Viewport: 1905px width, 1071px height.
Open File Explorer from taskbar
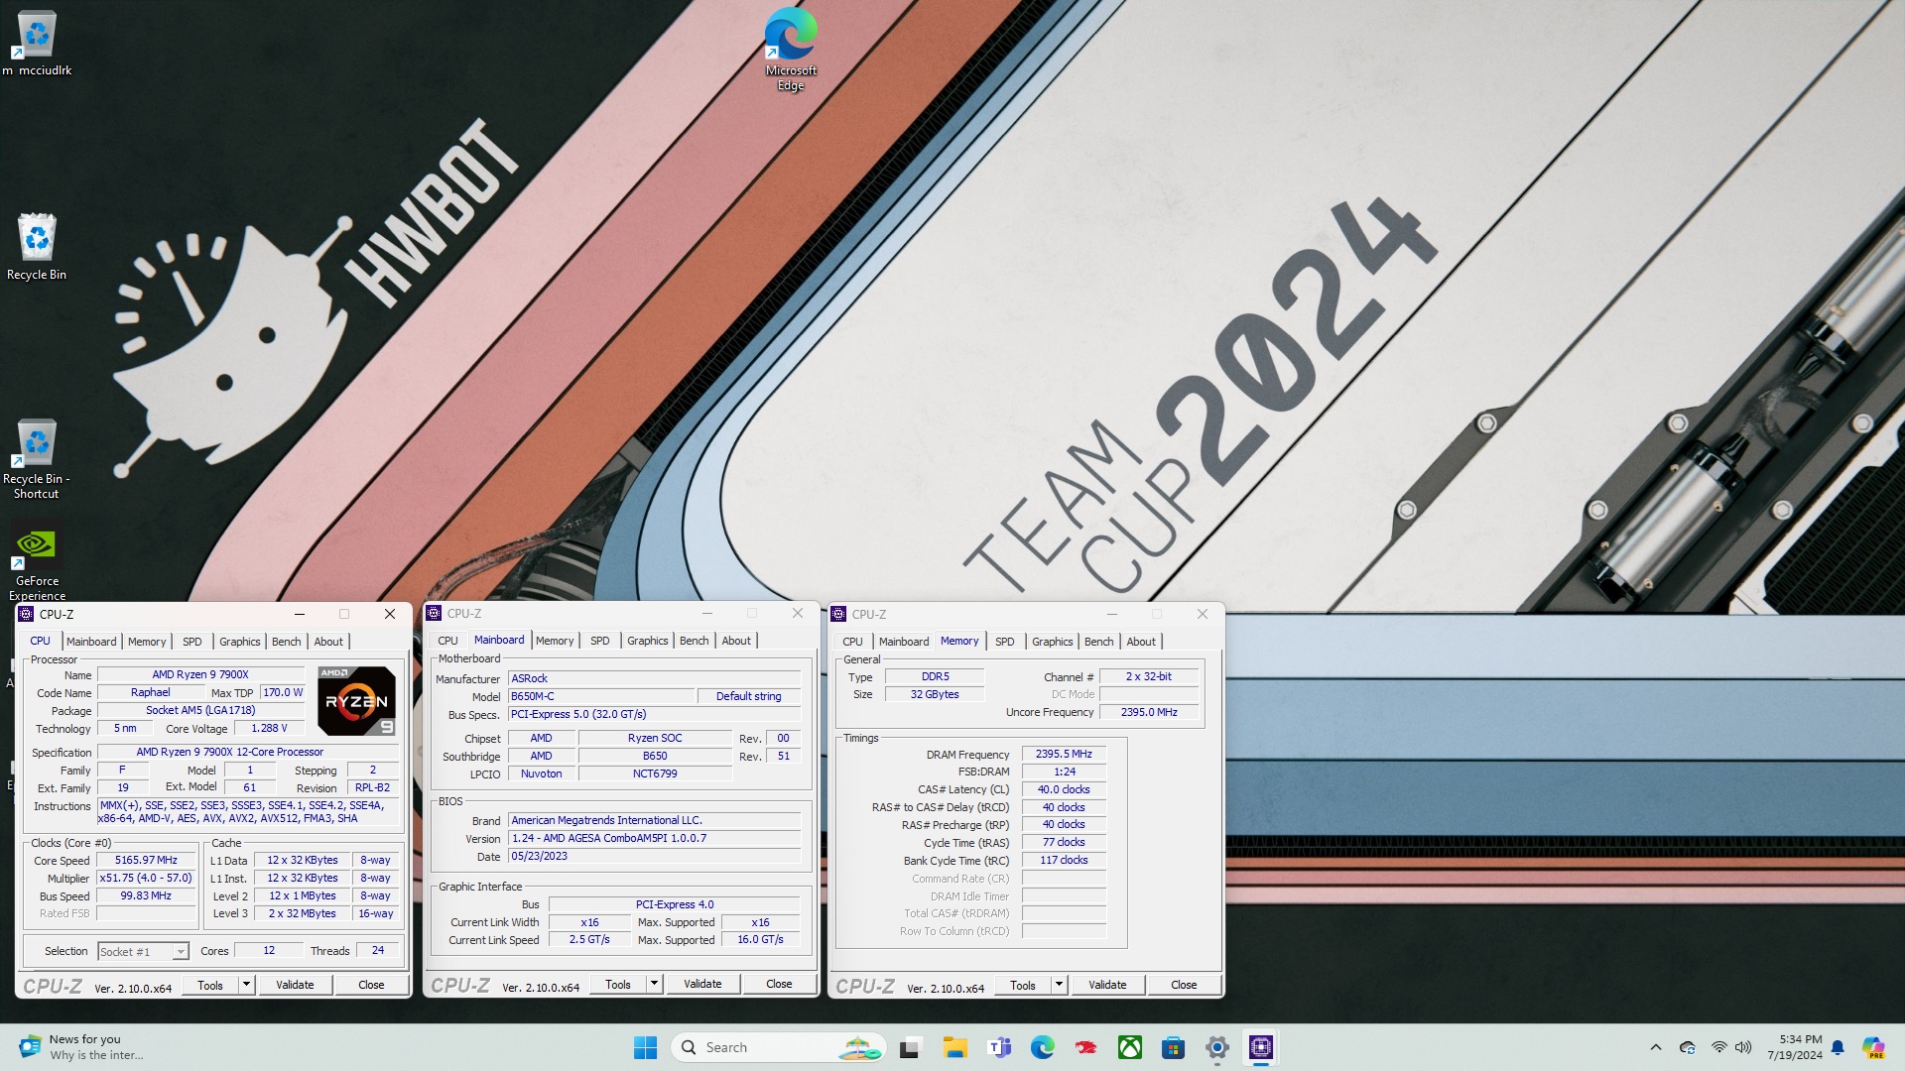click(954, 1047)
